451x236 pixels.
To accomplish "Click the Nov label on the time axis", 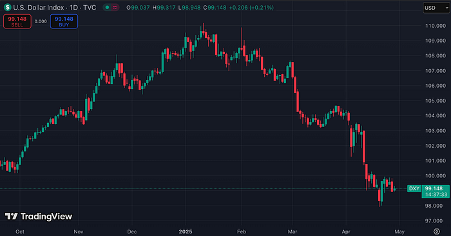I will coord(78,231).
